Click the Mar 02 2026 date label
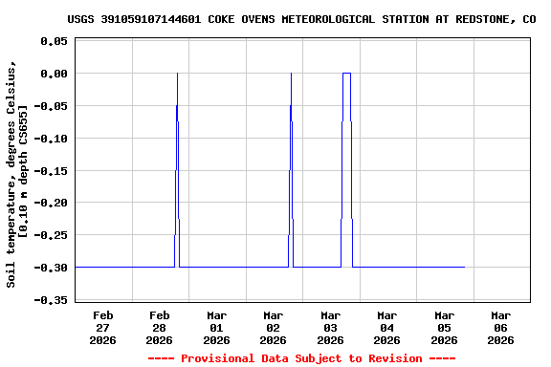This screenshot has width=551, height=367. point(273,328)
